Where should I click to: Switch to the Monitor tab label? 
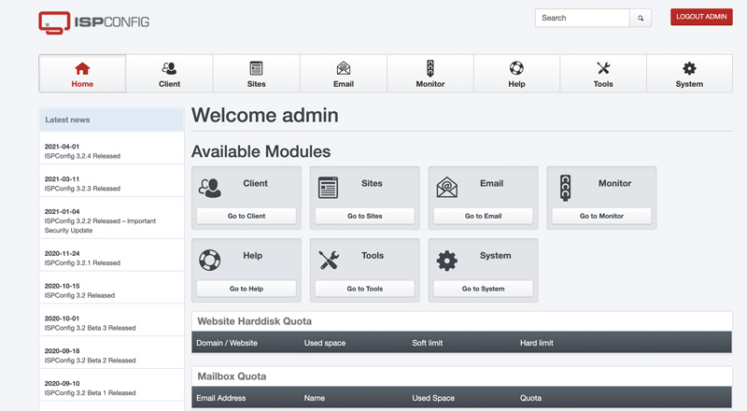point(430,84)
